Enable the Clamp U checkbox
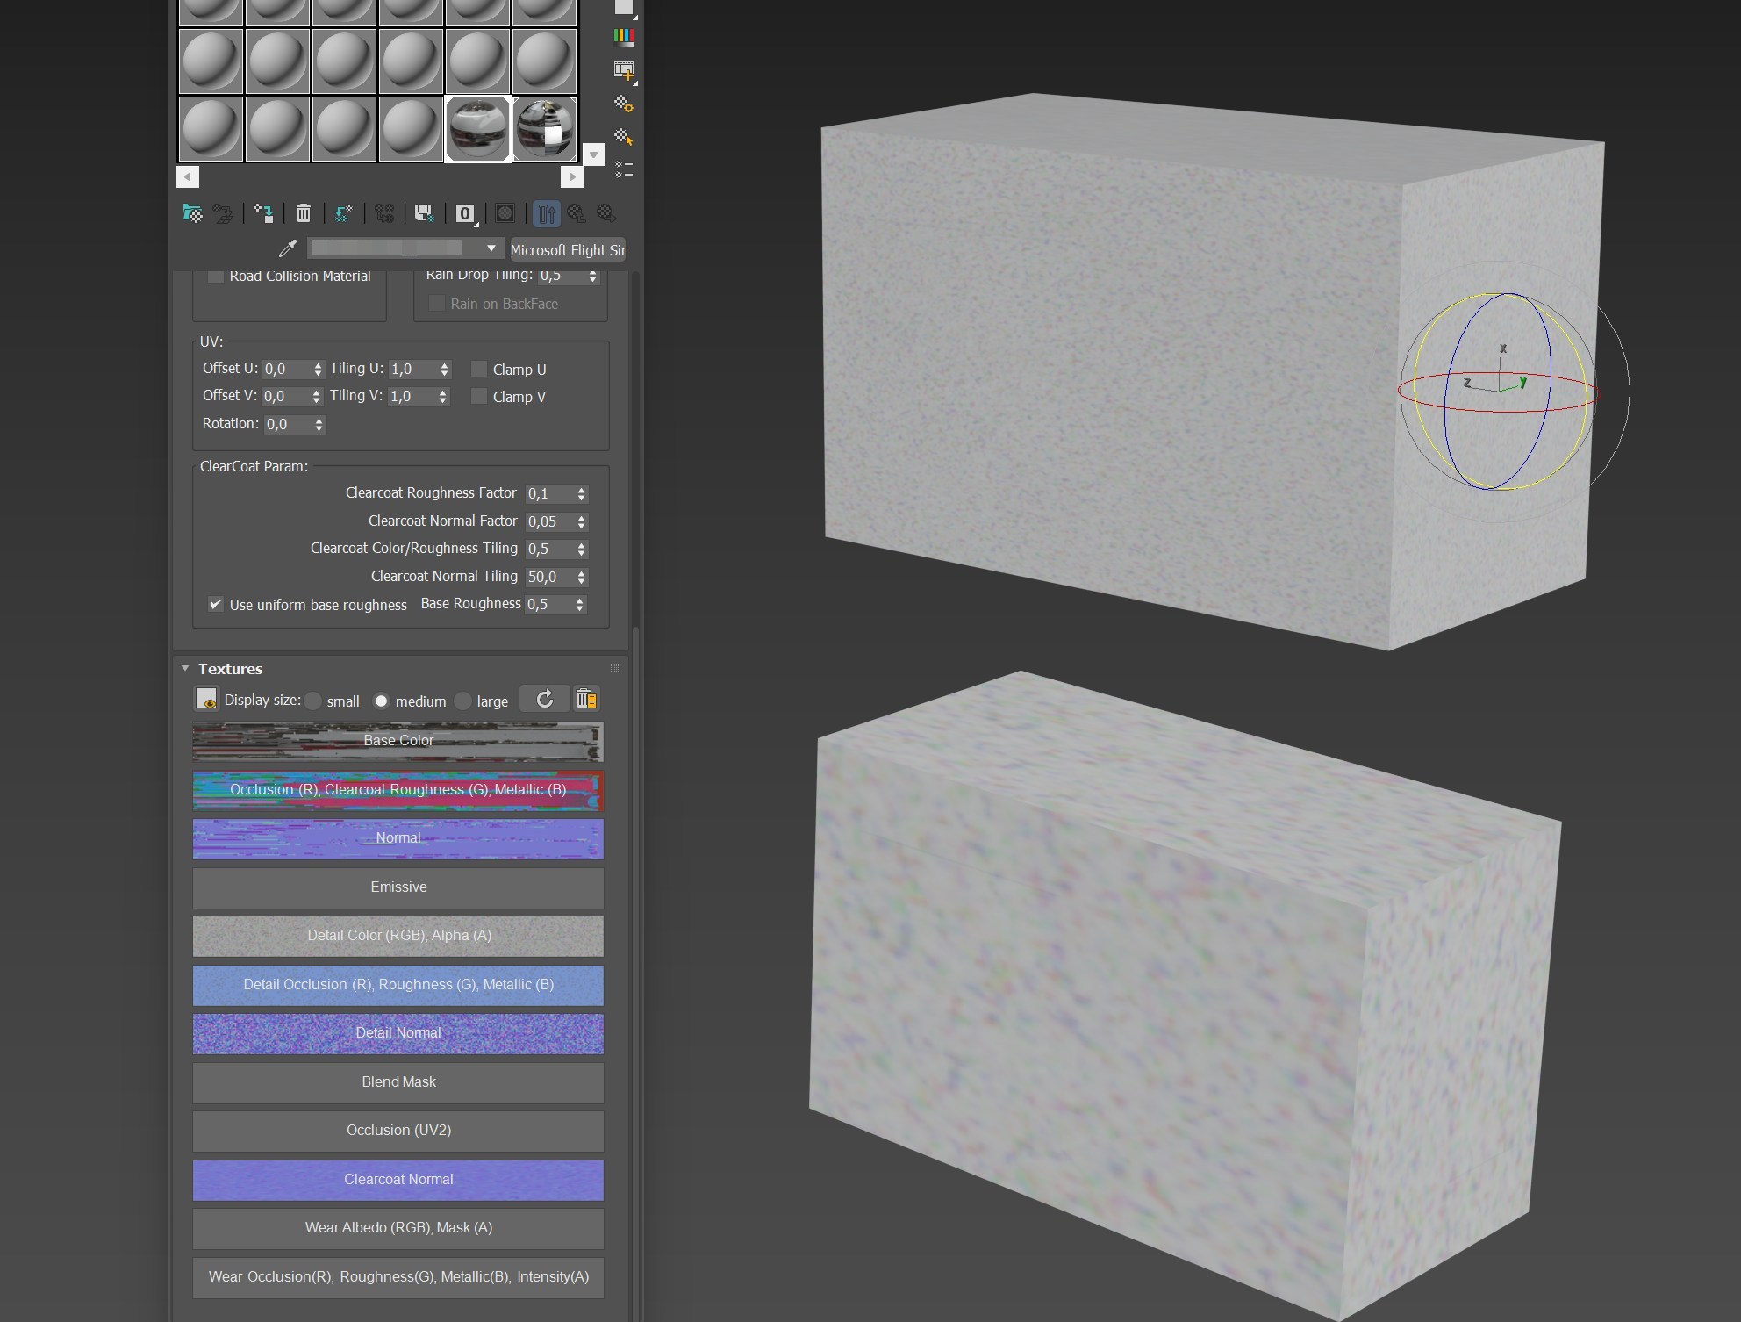This screenshot has width=1741, height=1322. tap(479, 369)
